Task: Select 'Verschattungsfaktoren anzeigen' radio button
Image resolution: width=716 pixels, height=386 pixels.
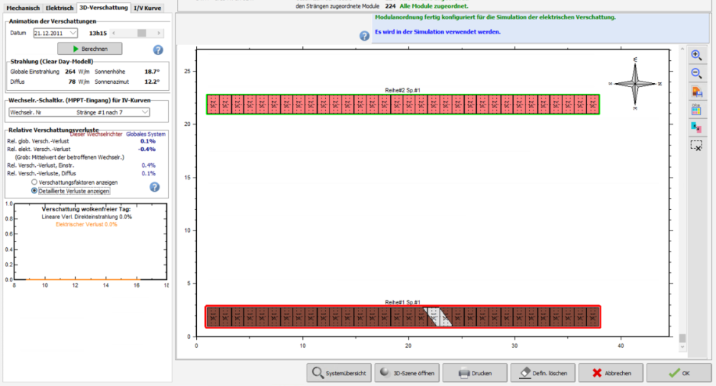Action: tap(34, 183)
